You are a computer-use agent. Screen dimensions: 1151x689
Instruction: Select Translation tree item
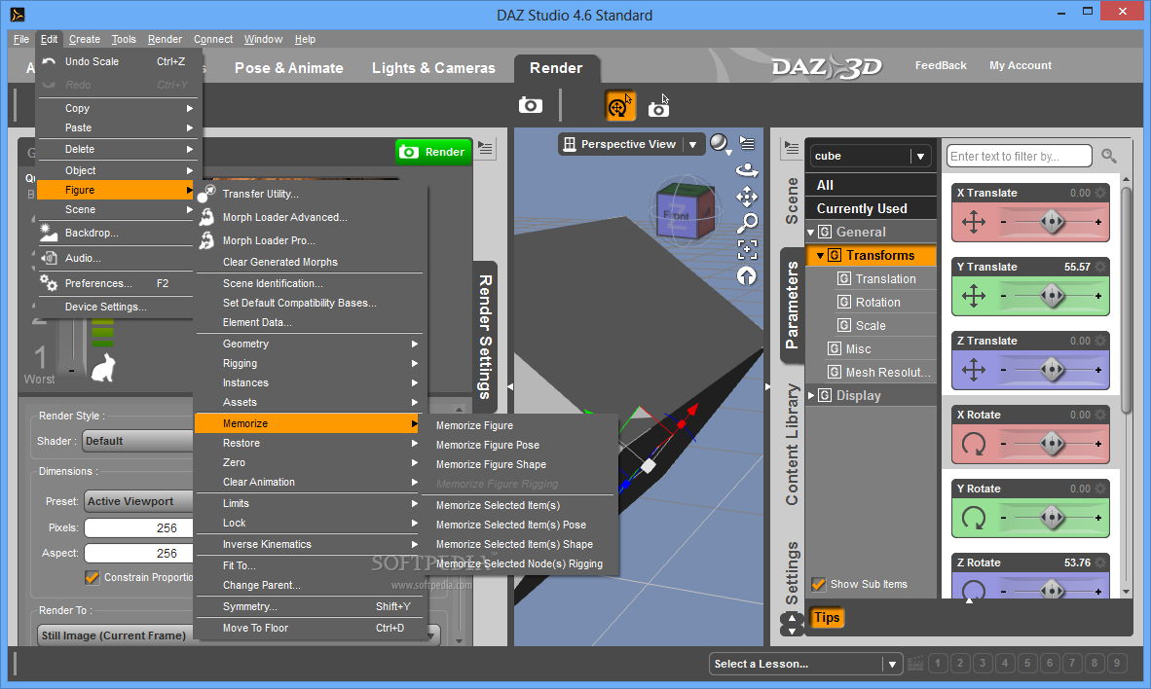pyautogui.click(x=885, y=279)
